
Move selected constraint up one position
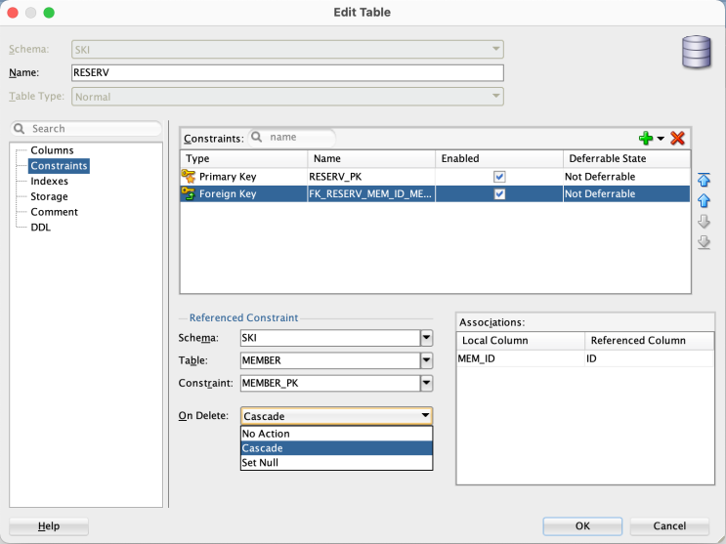[x=704, y=200]
